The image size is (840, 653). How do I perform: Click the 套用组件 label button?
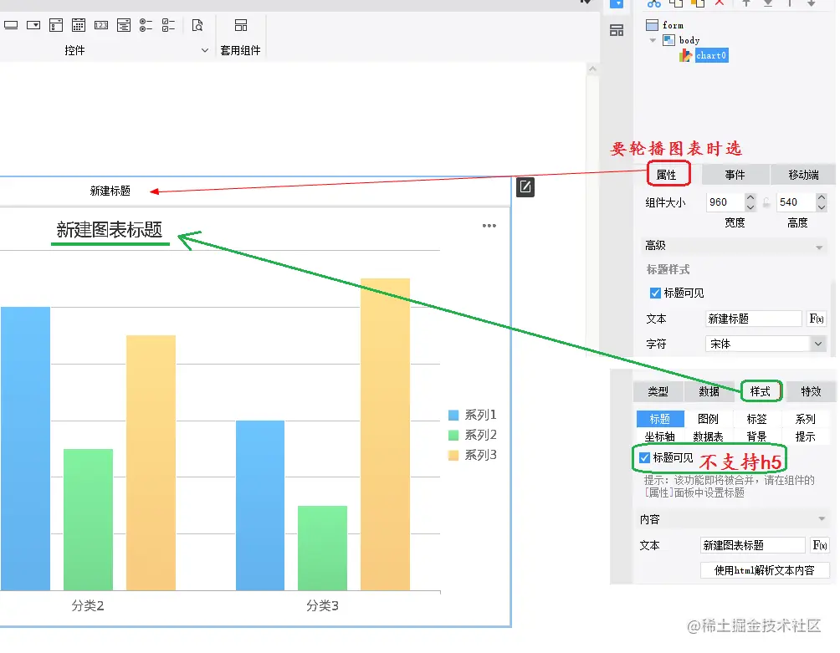coord(240,50)
